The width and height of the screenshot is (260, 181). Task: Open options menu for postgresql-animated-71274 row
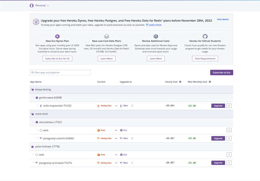click(x=229, y=163)
